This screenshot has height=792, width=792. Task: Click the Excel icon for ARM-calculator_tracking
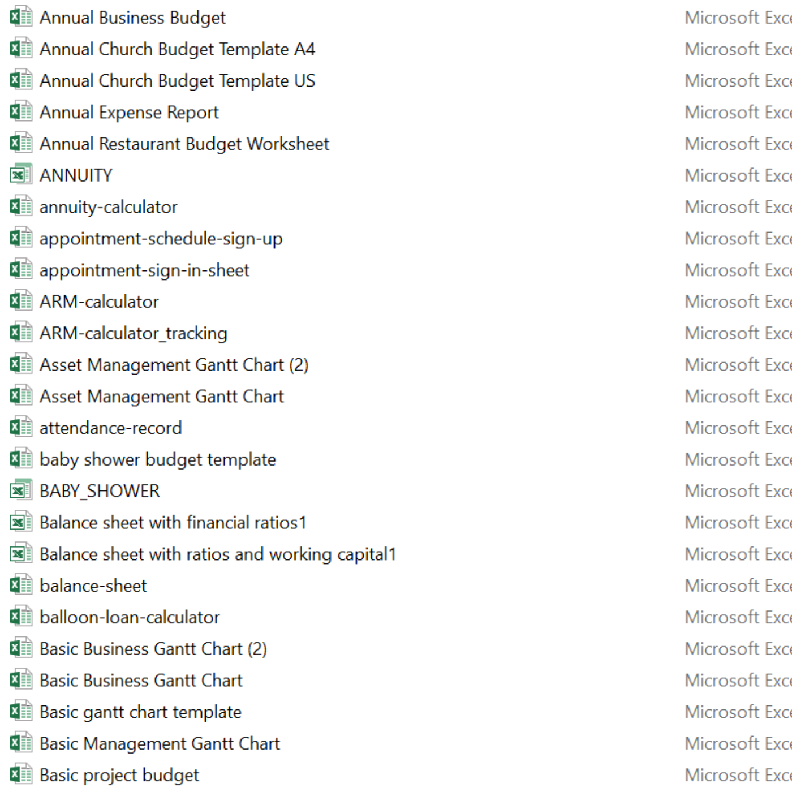21,333
